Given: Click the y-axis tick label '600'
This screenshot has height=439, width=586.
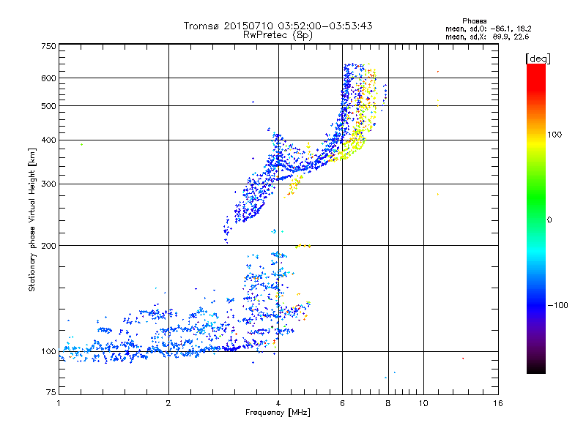Looking at the screenshot, I should coord(49,78).
